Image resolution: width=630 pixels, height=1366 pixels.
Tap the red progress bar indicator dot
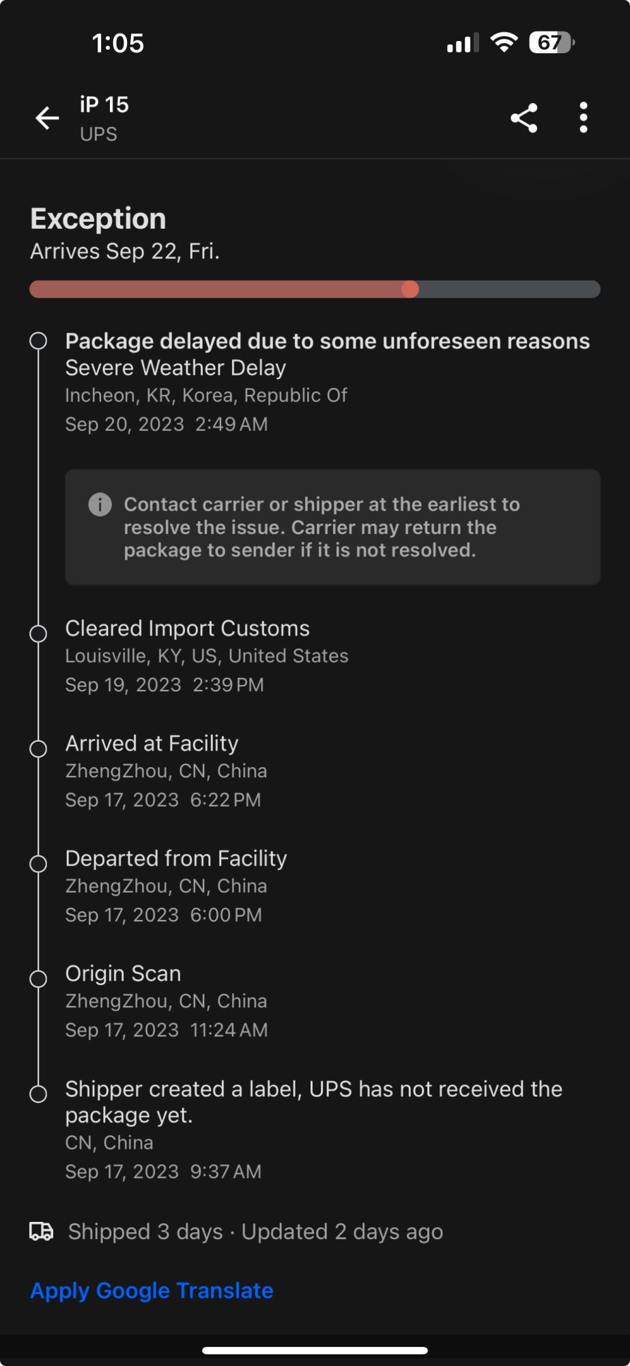tap(410, 290)
